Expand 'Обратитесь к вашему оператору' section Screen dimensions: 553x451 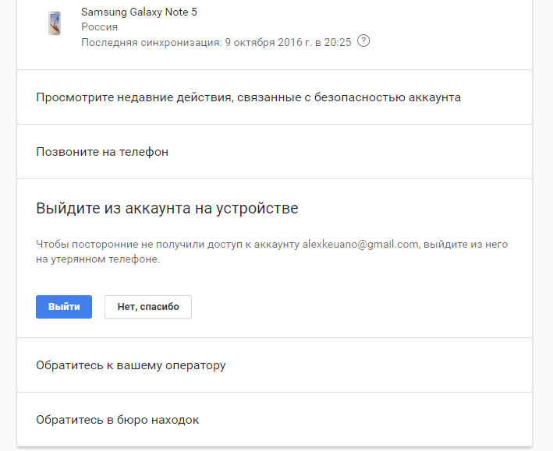275,365
